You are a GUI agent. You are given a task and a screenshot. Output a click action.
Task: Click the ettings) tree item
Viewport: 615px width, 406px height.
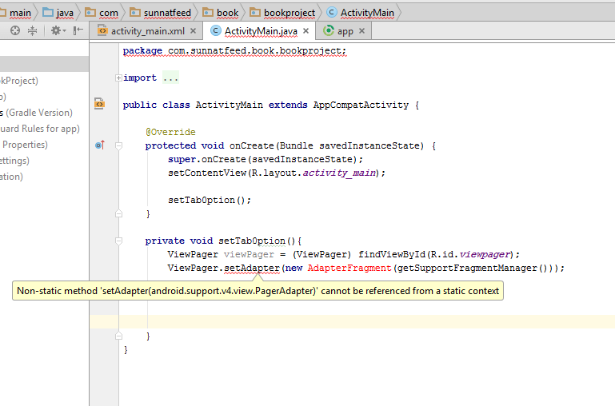click(x=14, y=161)
